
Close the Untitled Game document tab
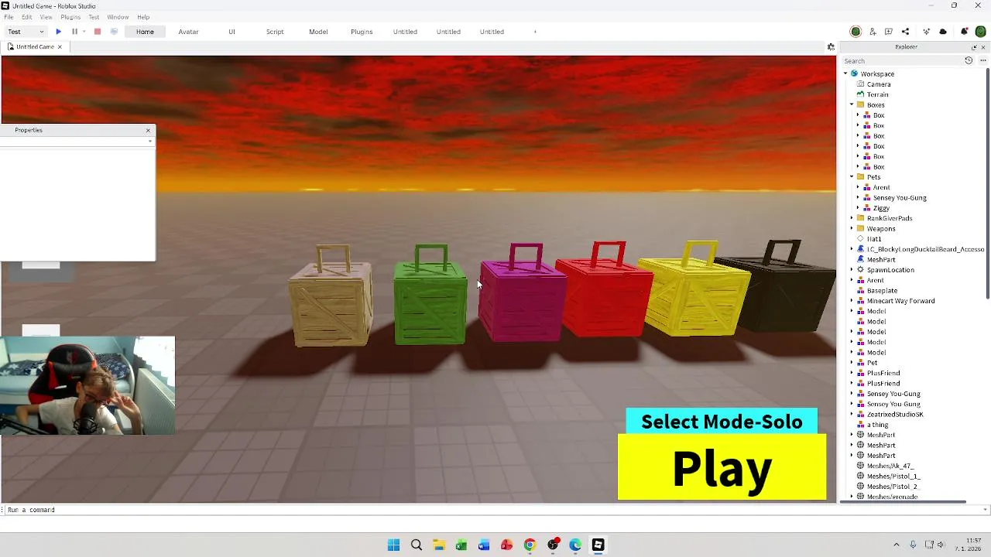point(60,47)
